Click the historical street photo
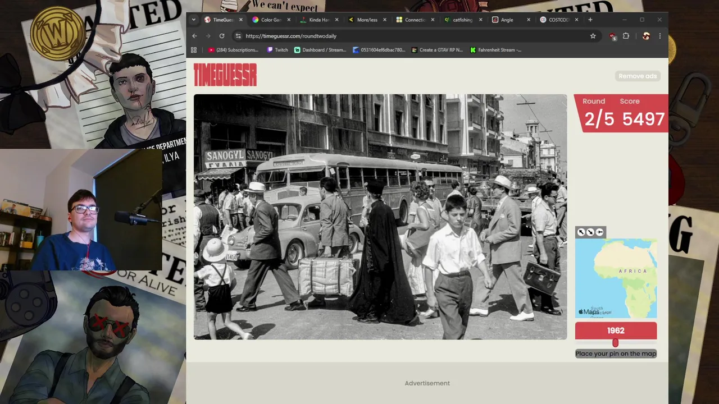The width and height of the screenshot is (719, 404). click(x=380, y=217)
